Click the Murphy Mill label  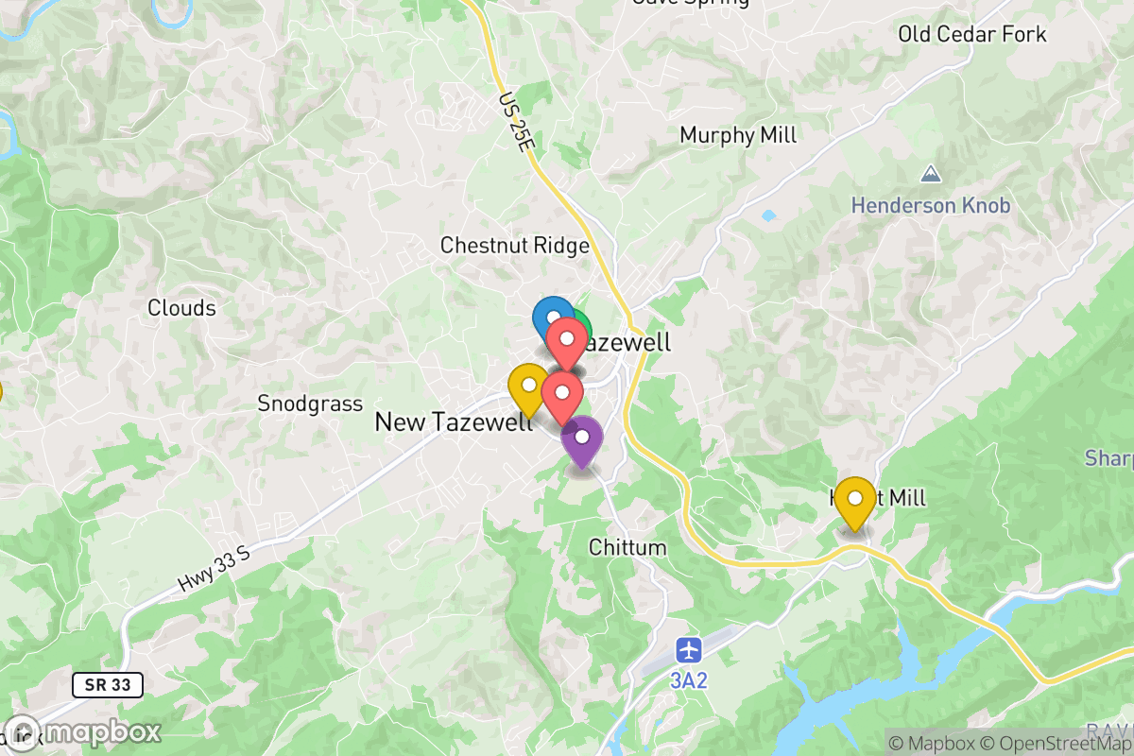click(x=738, y=135)
